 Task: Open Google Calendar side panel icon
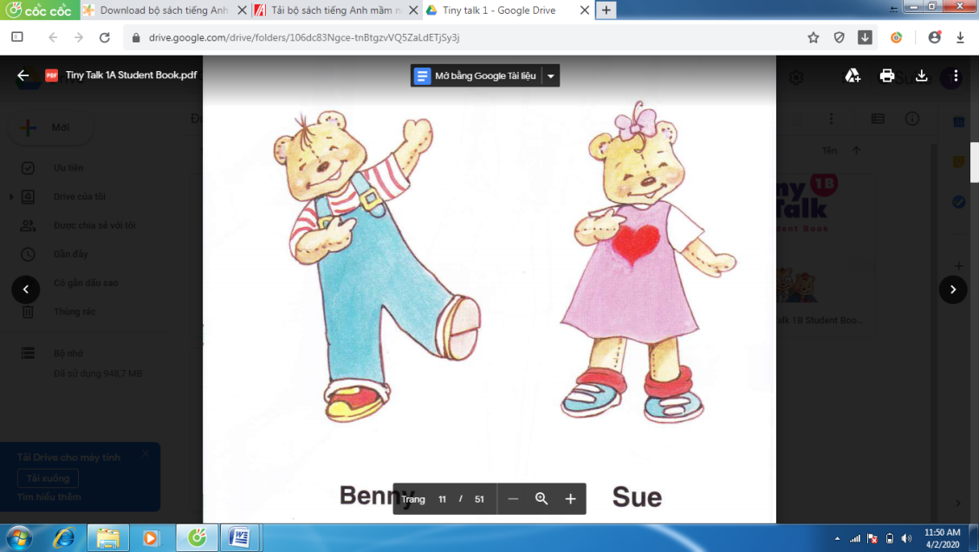coord(959,122)
